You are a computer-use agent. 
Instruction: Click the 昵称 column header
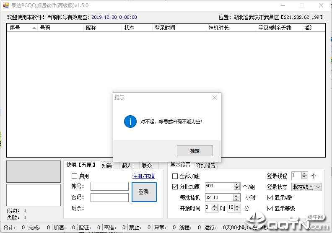pos(103,28)
